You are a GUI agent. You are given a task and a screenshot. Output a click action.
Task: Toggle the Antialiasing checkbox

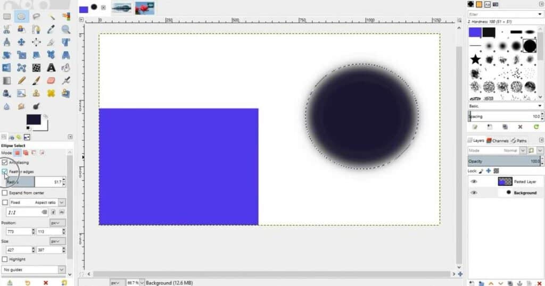(4, 162)
